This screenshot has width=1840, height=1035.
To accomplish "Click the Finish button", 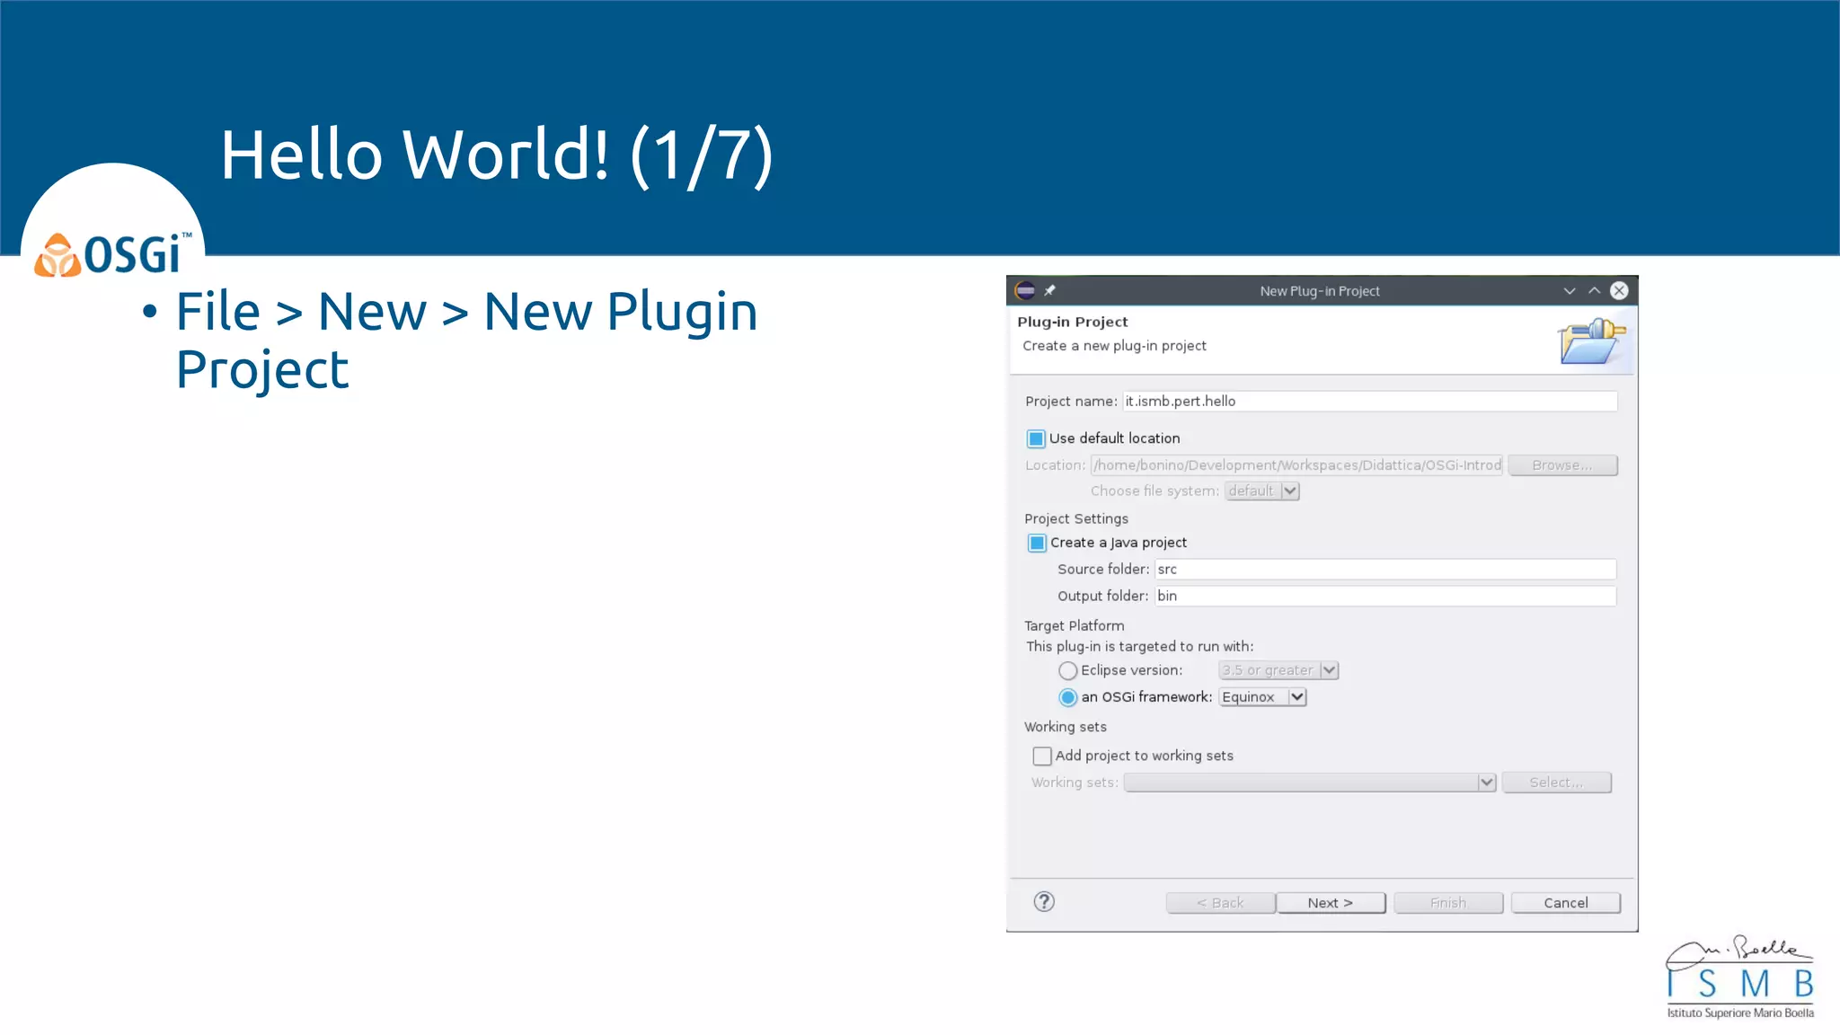I will 1448,903.
